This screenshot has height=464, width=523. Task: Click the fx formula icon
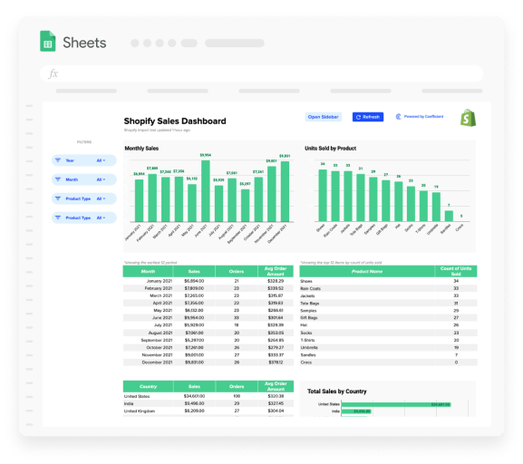(53, 73)
